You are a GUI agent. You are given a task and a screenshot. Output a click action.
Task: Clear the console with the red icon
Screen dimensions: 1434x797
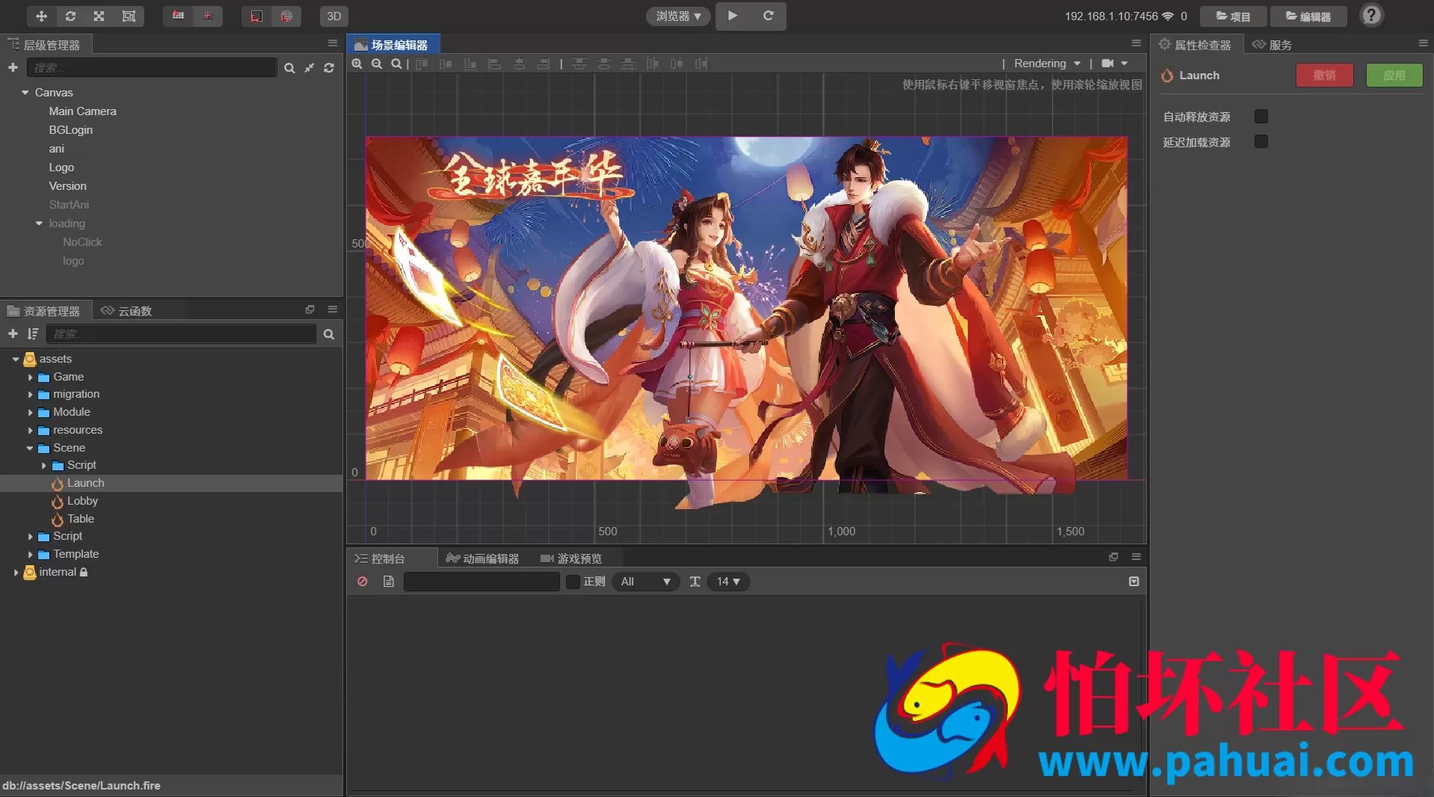pyautogui.click(x=363, y=581)
